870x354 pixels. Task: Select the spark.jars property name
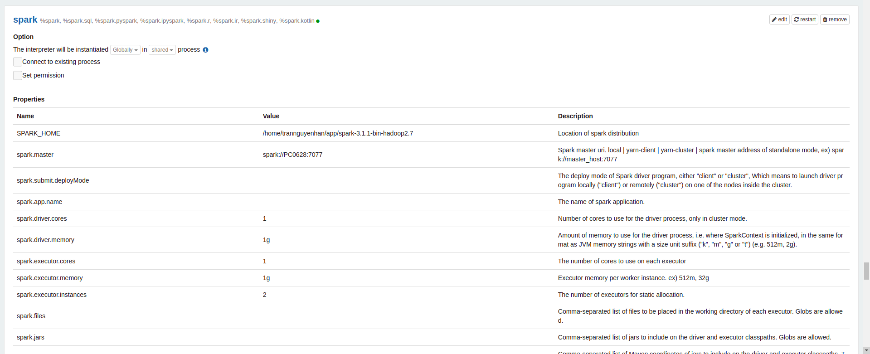(x=30, y=337)
